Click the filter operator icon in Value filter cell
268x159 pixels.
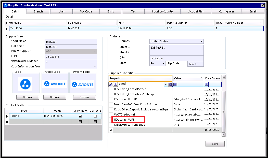pos(175,84)
